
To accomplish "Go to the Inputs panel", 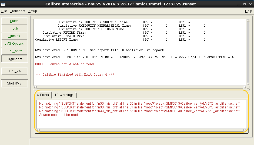I will click(14, 29).
